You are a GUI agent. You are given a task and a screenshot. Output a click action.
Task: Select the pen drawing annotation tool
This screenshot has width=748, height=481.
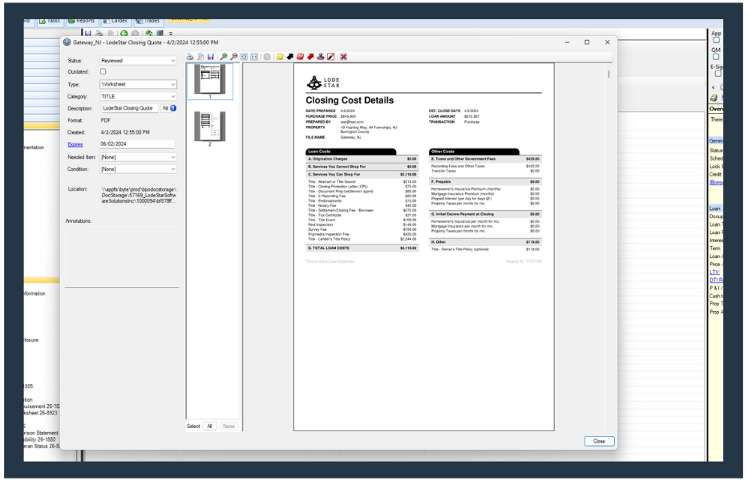coord(331,57)
